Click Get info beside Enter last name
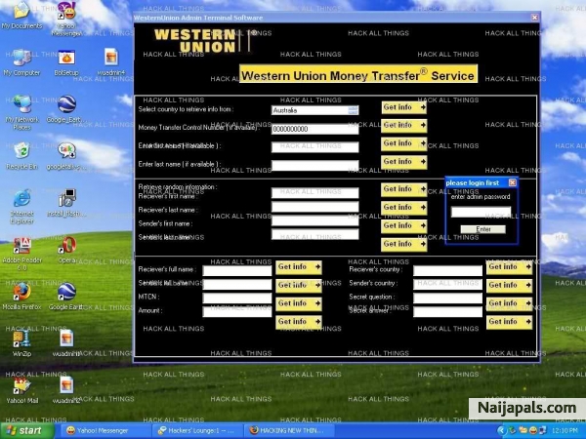The height and width of the screenshot is (439, 586). (x=404, y=162)
